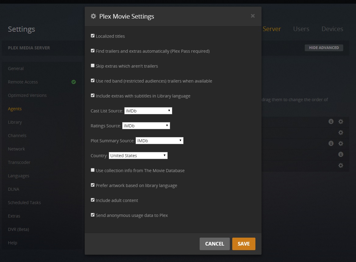356x262 pixels.
Task: Open the Cast List Source dropdown
Action: [x=148, y=111]
